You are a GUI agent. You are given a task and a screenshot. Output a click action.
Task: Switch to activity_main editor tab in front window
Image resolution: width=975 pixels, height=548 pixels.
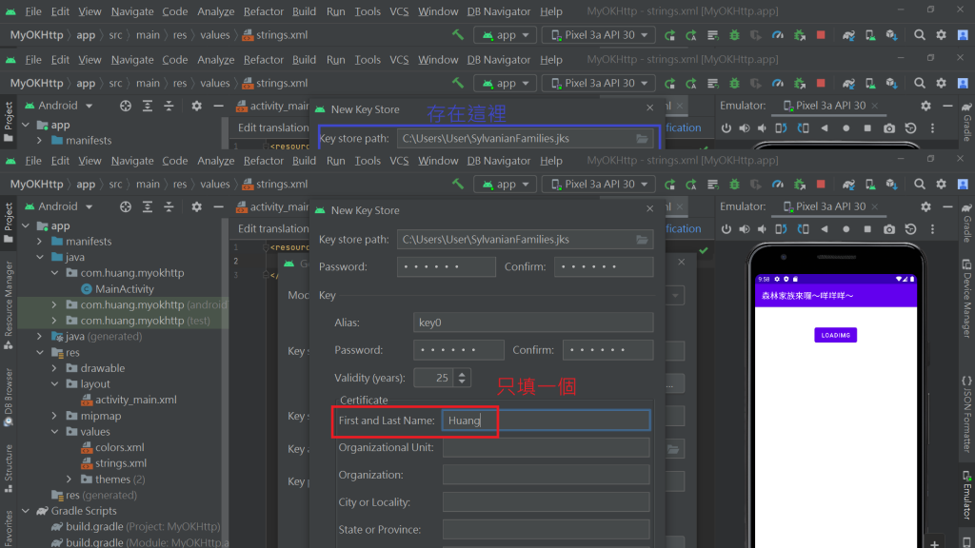coord(272,206)
